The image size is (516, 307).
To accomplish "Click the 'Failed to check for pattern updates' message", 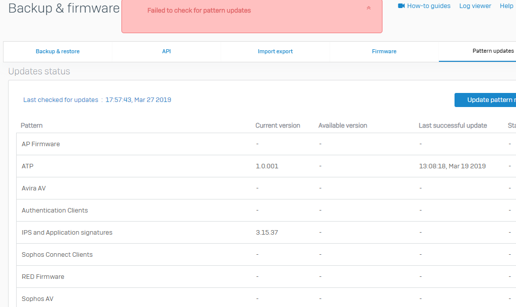I will click(199, 11).
